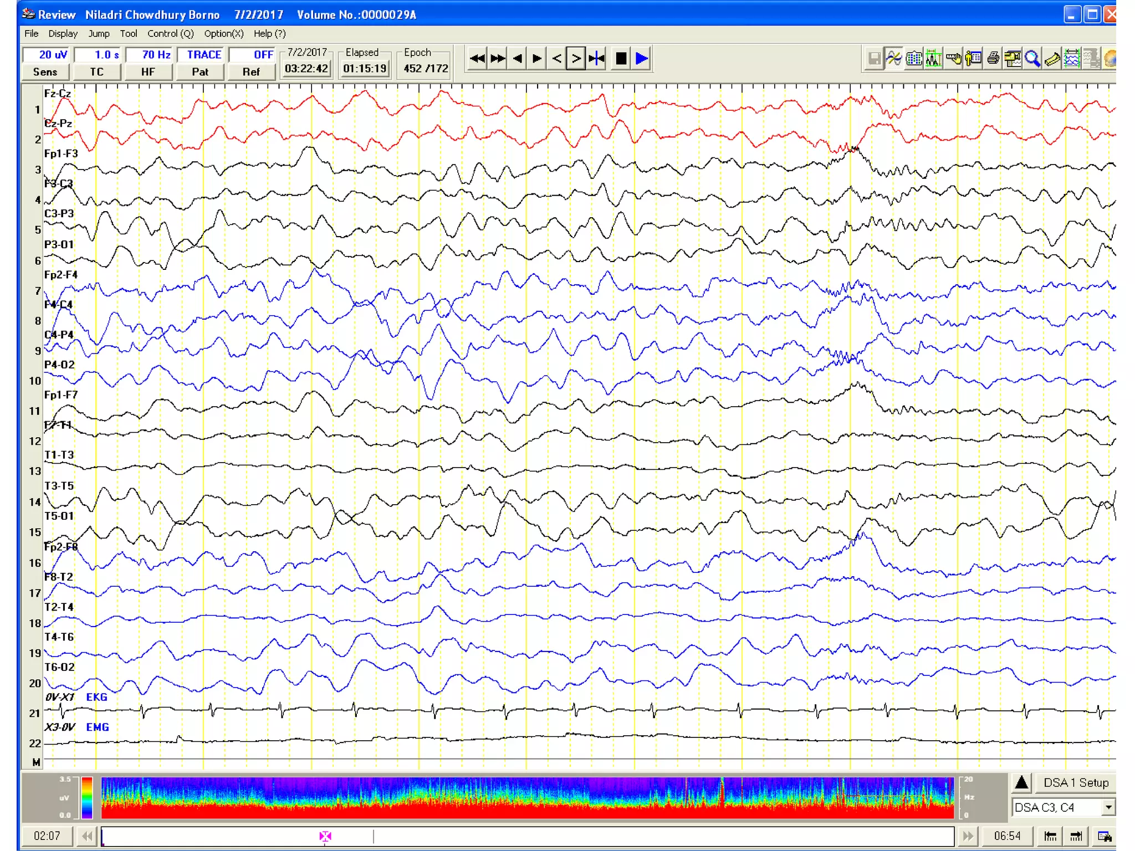Open the patient information icon
Viewport: 1135px width, 851px height.
(x=973, y=58)
